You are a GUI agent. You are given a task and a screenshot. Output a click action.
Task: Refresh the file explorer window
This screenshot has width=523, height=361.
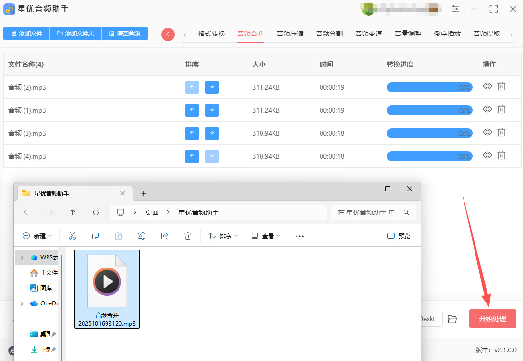point(96,212)
